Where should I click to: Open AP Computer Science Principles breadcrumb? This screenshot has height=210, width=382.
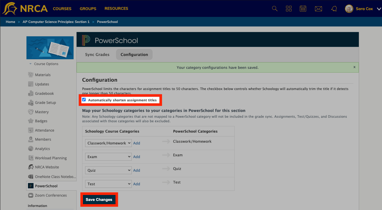[x=56, y=22]
